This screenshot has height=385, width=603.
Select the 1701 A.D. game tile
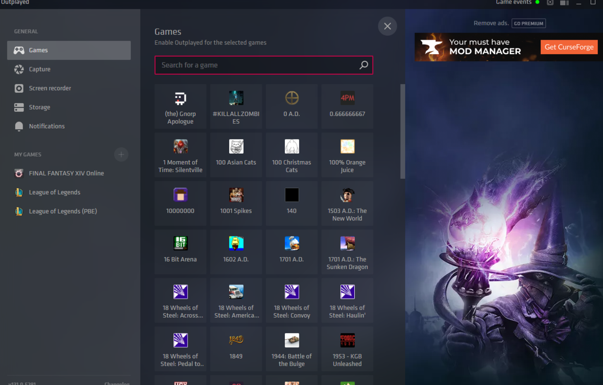point(291,251)
